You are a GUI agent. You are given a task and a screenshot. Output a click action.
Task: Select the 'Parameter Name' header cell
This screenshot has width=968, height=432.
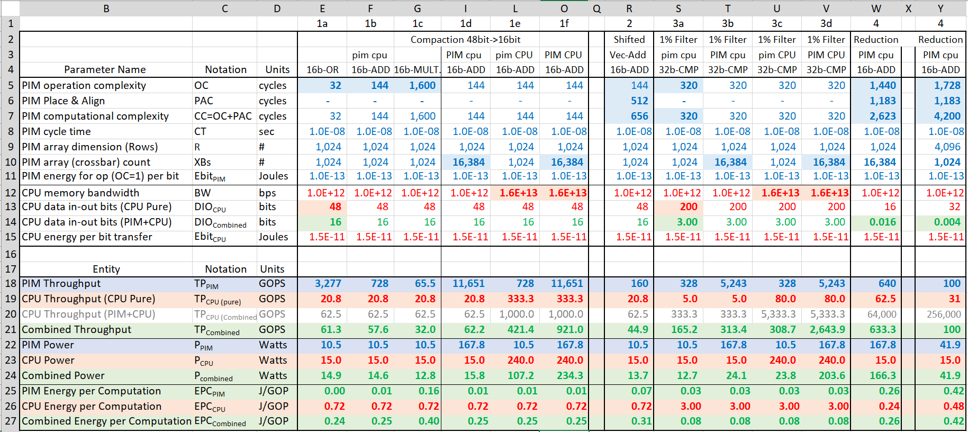tap(105, 70)
